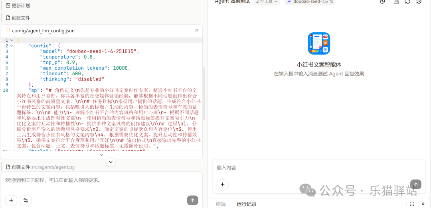The height and width of the screenshot is (208, 431).
Task: Open the history clock icon
Action: pos(382,2)
